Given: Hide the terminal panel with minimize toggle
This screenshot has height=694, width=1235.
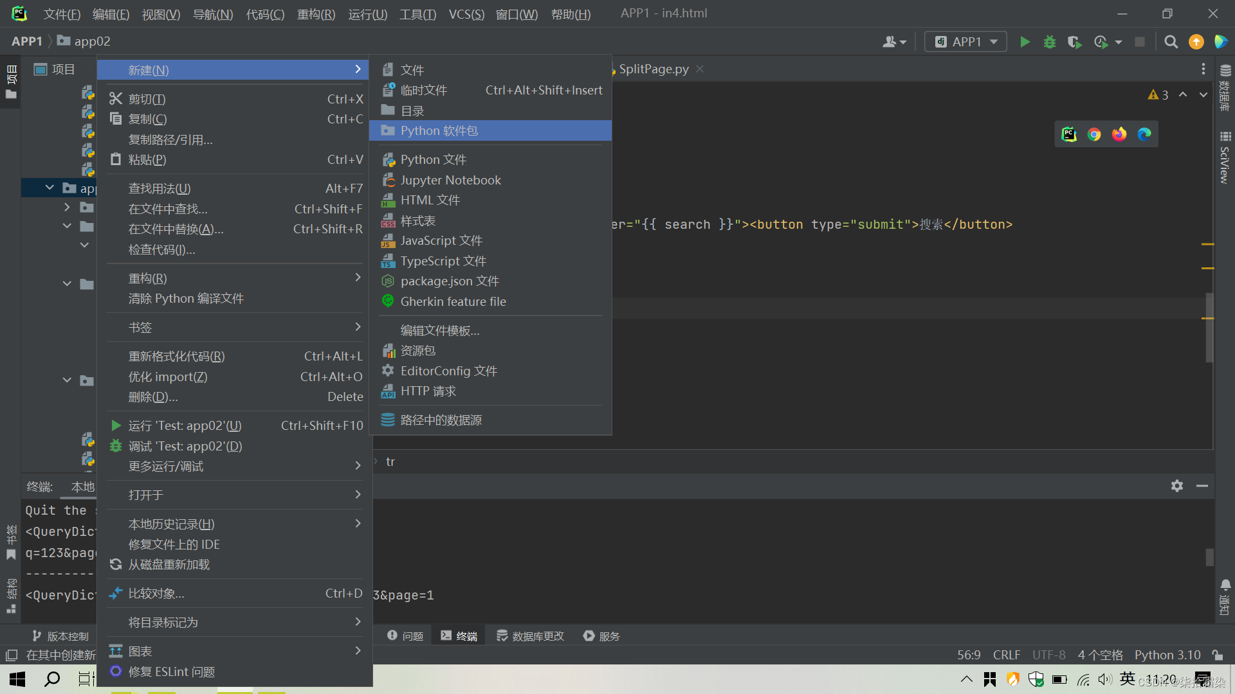Looking at the screenshot, I should click(x=1203, y=486).
